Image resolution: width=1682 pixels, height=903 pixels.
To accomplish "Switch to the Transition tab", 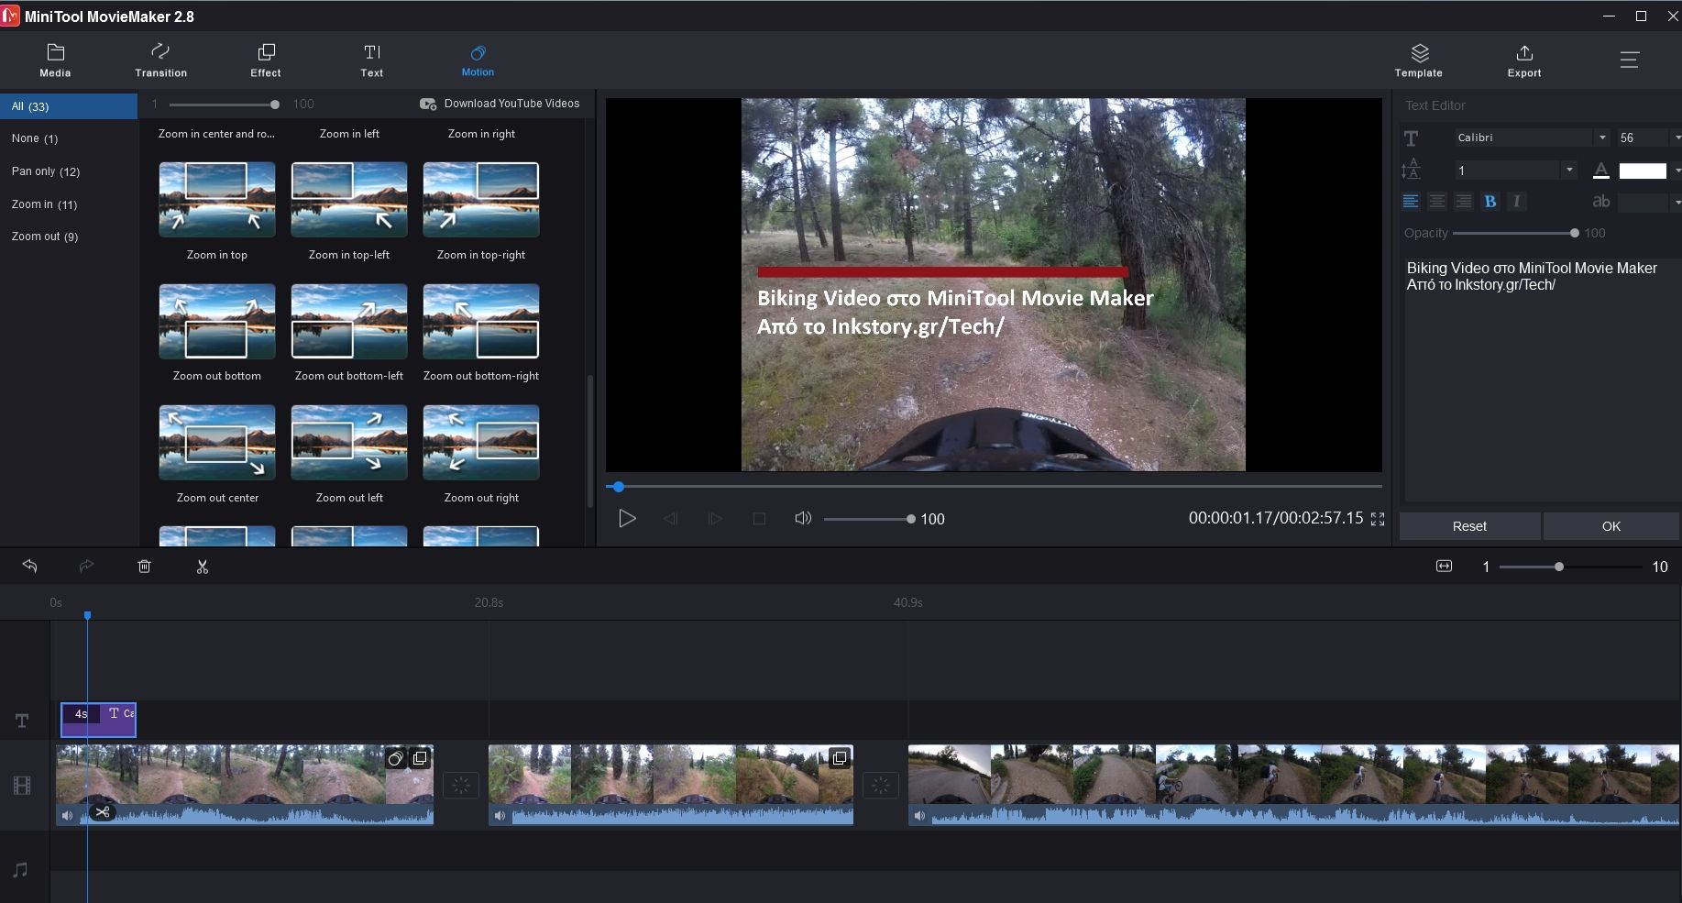I will pyautogui.click(x=160, y=61).
